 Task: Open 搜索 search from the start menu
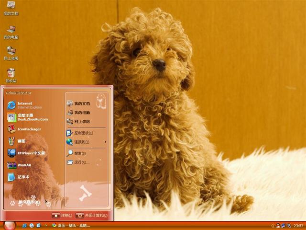76,153
